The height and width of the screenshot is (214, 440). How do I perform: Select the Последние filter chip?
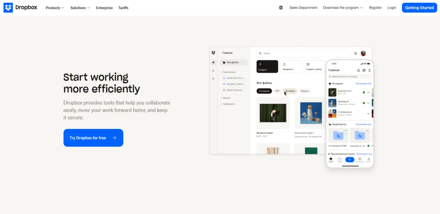[x=264, y=91]
